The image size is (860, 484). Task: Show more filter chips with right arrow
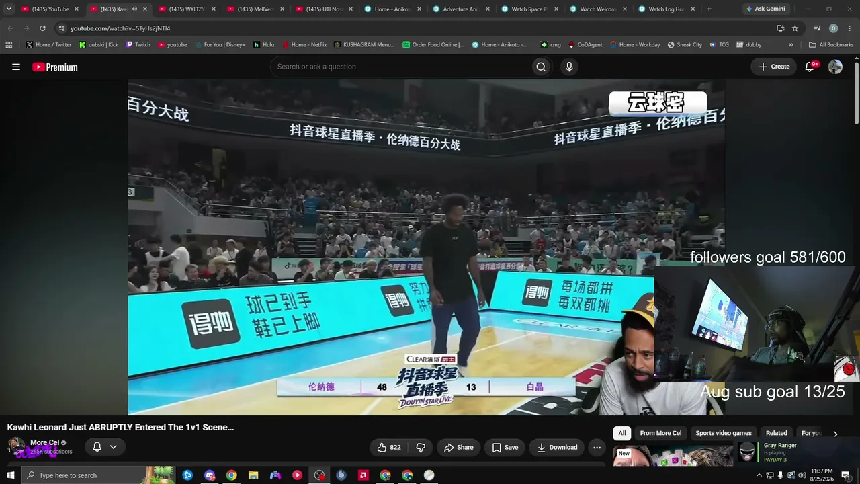click(835, 434)
